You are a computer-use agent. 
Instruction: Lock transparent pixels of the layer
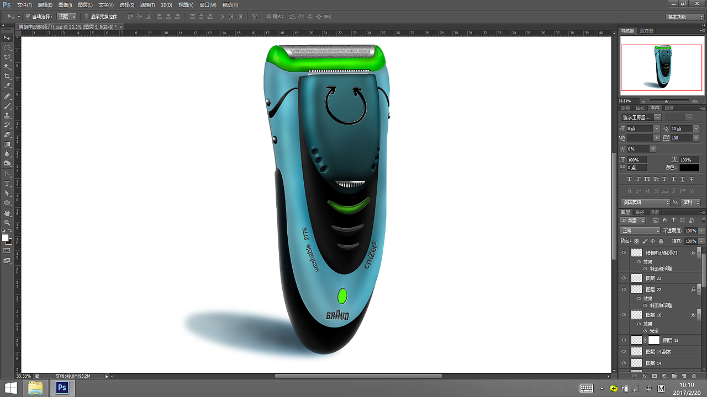[636, 241]
